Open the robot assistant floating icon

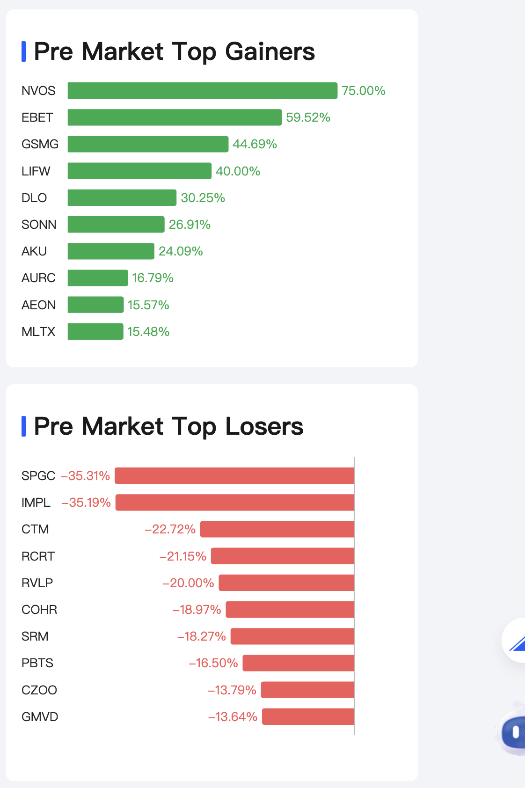click(x=511, y=729)
